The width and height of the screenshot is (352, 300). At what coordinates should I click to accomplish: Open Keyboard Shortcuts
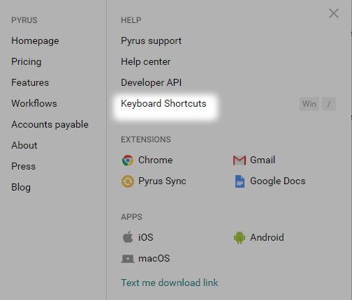tap(163, 104)
